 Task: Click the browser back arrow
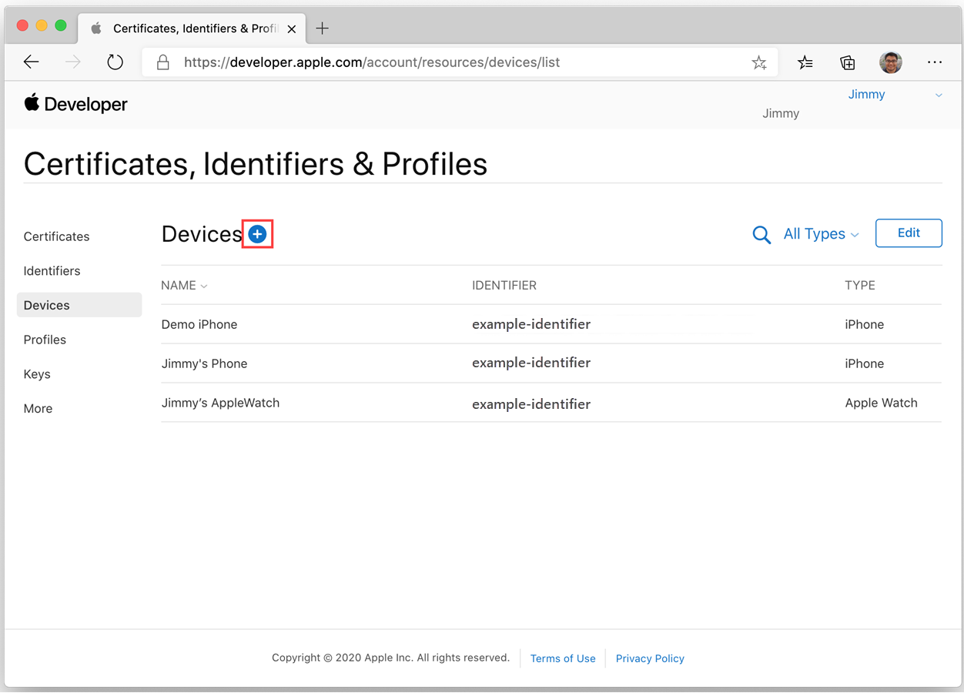tap(31, 62)
